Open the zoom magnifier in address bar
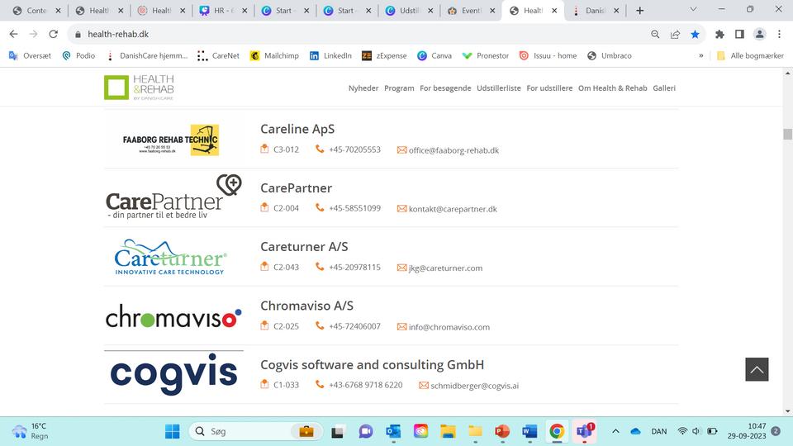 pyautogui.click(x=655, y=34)
